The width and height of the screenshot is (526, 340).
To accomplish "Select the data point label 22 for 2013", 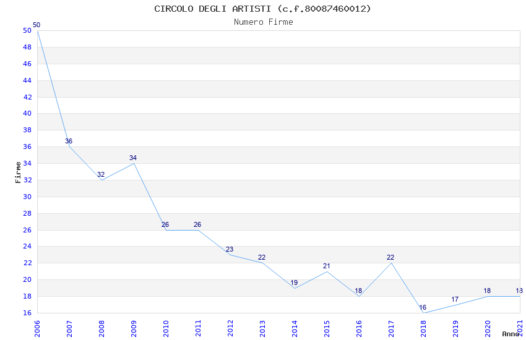I will (262, 257).
